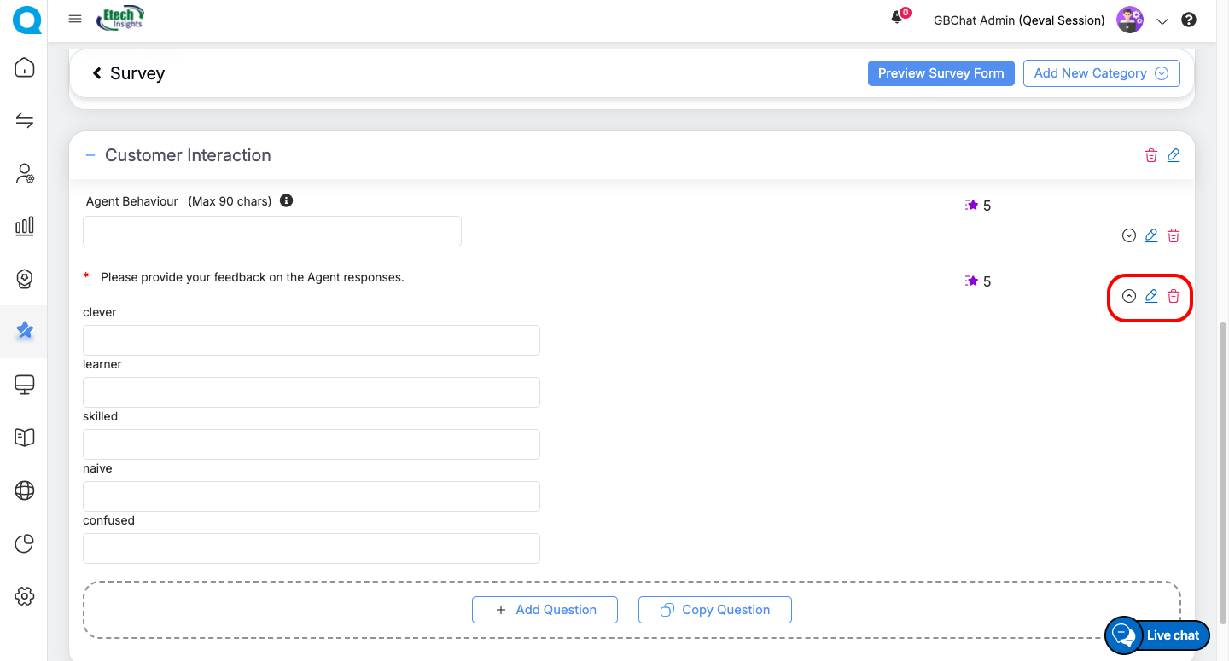Viewport: 1229px width, 661px height.
Task: Click the info icon beside Max 90 chars
Action: [287, 201]
